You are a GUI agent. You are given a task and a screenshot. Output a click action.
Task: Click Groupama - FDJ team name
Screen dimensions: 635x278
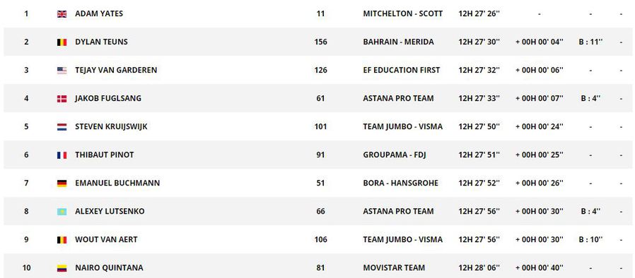[x=390, y=155]
